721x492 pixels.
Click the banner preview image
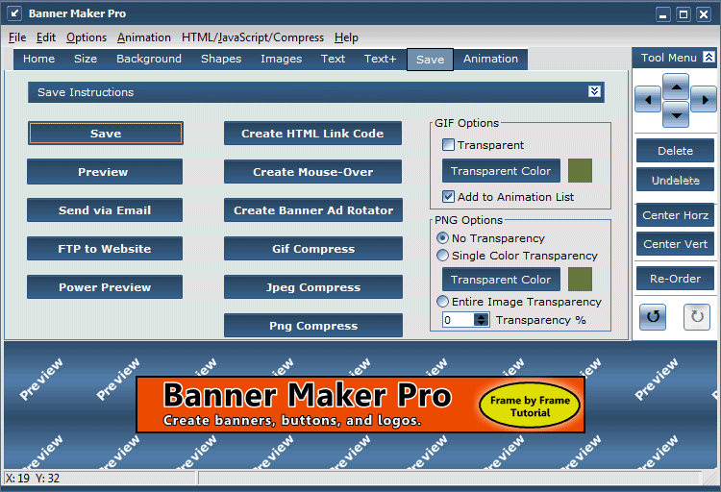point(360,405)
